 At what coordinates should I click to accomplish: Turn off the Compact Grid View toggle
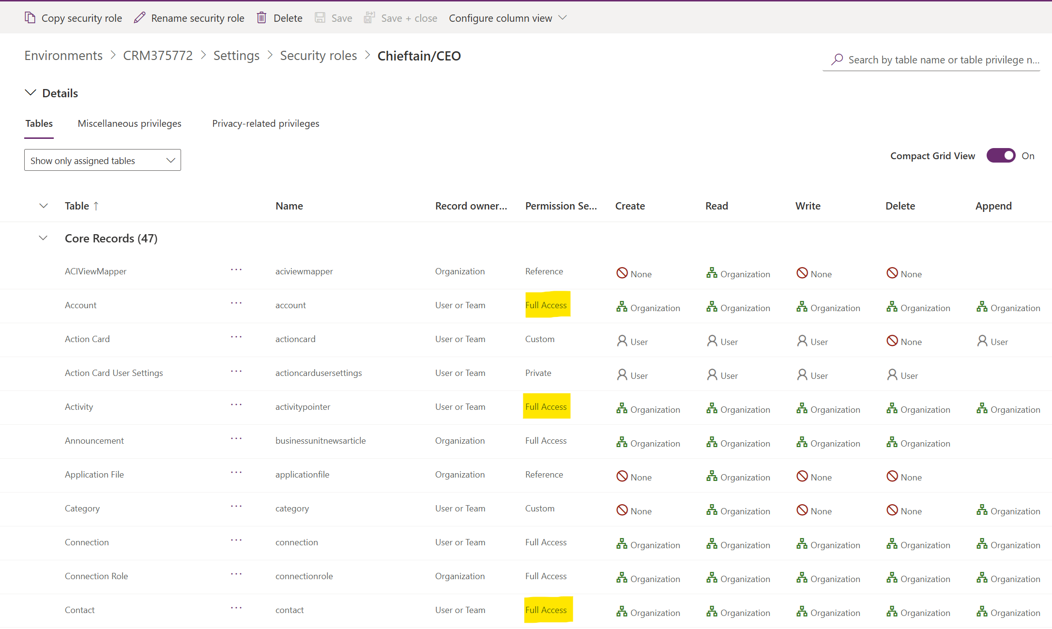pyautogui.click(x=1001, y=155)
